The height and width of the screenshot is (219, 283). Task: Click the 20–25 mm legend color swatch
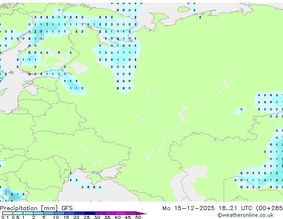80,213
